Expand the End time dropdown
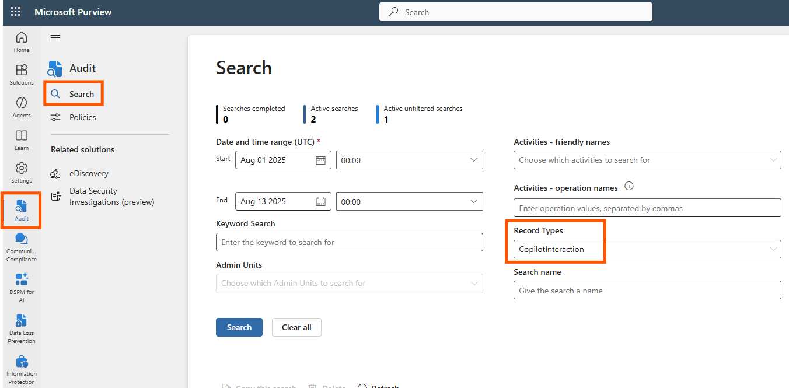This screenshot has width=789, height=388. pos(410,201)
